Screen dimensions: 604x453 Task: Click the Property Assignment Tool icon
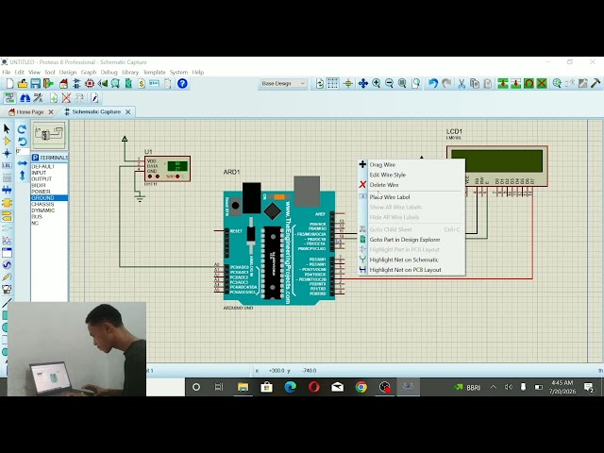[x=38, y=98]
